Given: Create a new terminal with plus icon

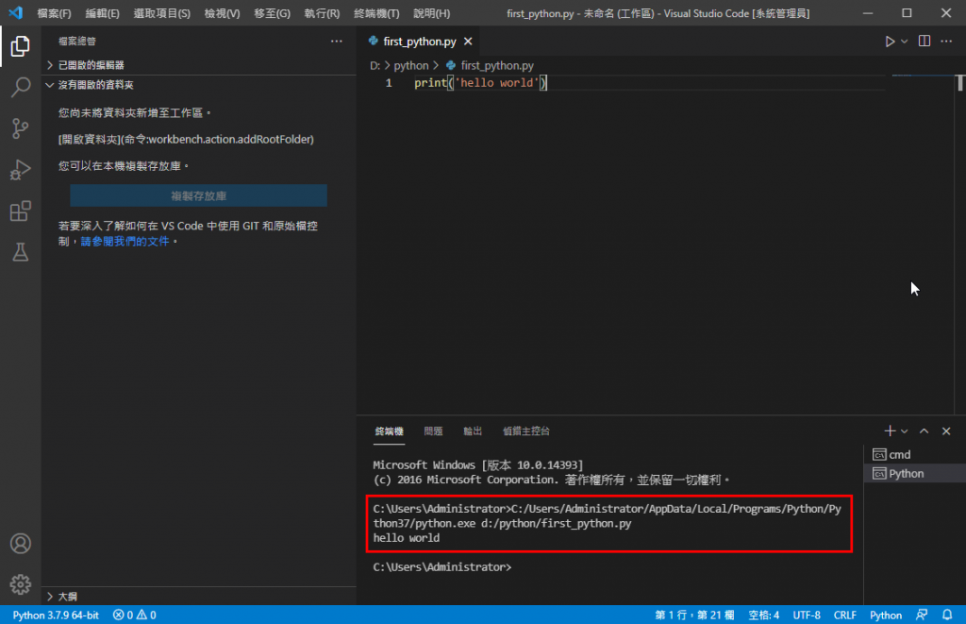Looking at the screenshot, I should (890, 431).
